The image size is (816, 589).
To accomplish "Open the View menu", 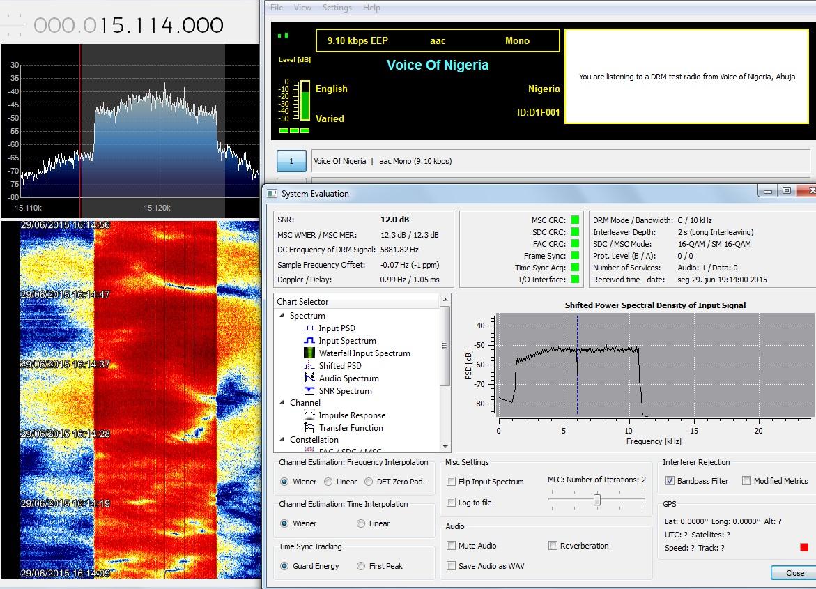I will tap(302, 8).
